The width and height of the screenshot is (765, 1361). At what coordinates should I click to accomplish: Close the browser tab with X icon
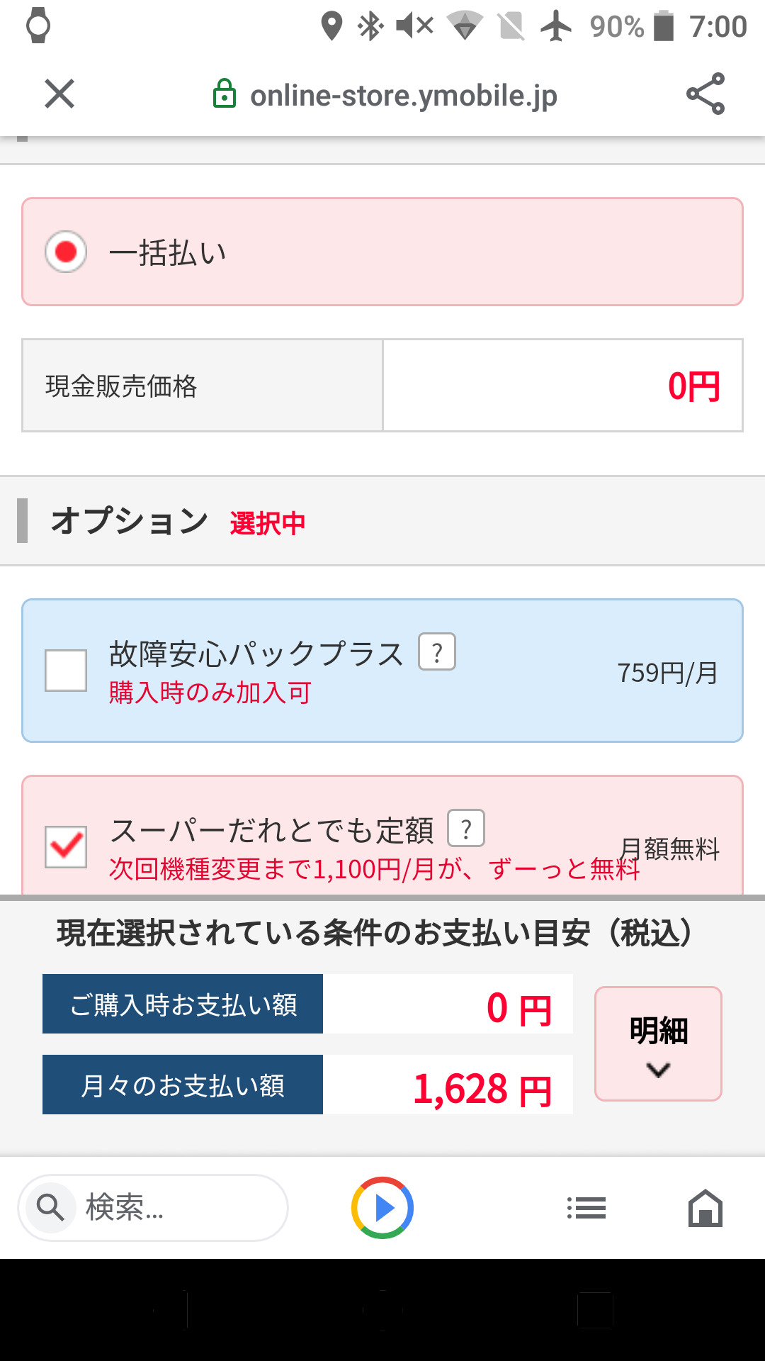[x=59, y=94]
